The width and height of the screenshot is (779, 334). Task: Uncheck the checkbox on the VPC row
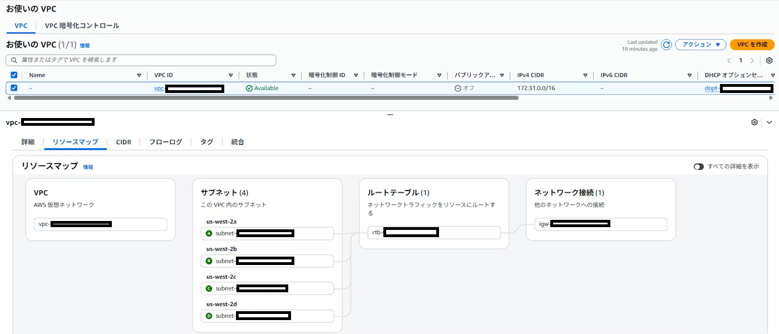point(14,87)
